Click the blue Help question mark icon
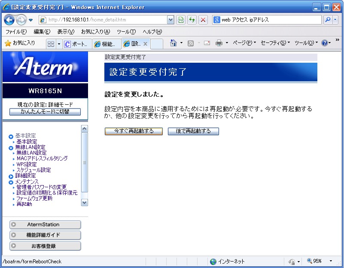This screenshot has width=353, height=268. point(324,43)
